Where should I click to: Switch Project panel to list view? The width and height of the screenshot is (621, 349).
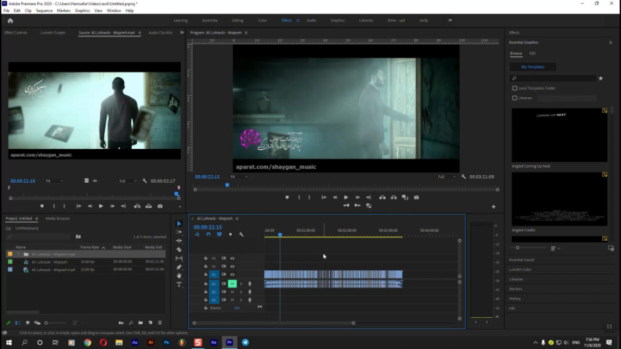18,323
